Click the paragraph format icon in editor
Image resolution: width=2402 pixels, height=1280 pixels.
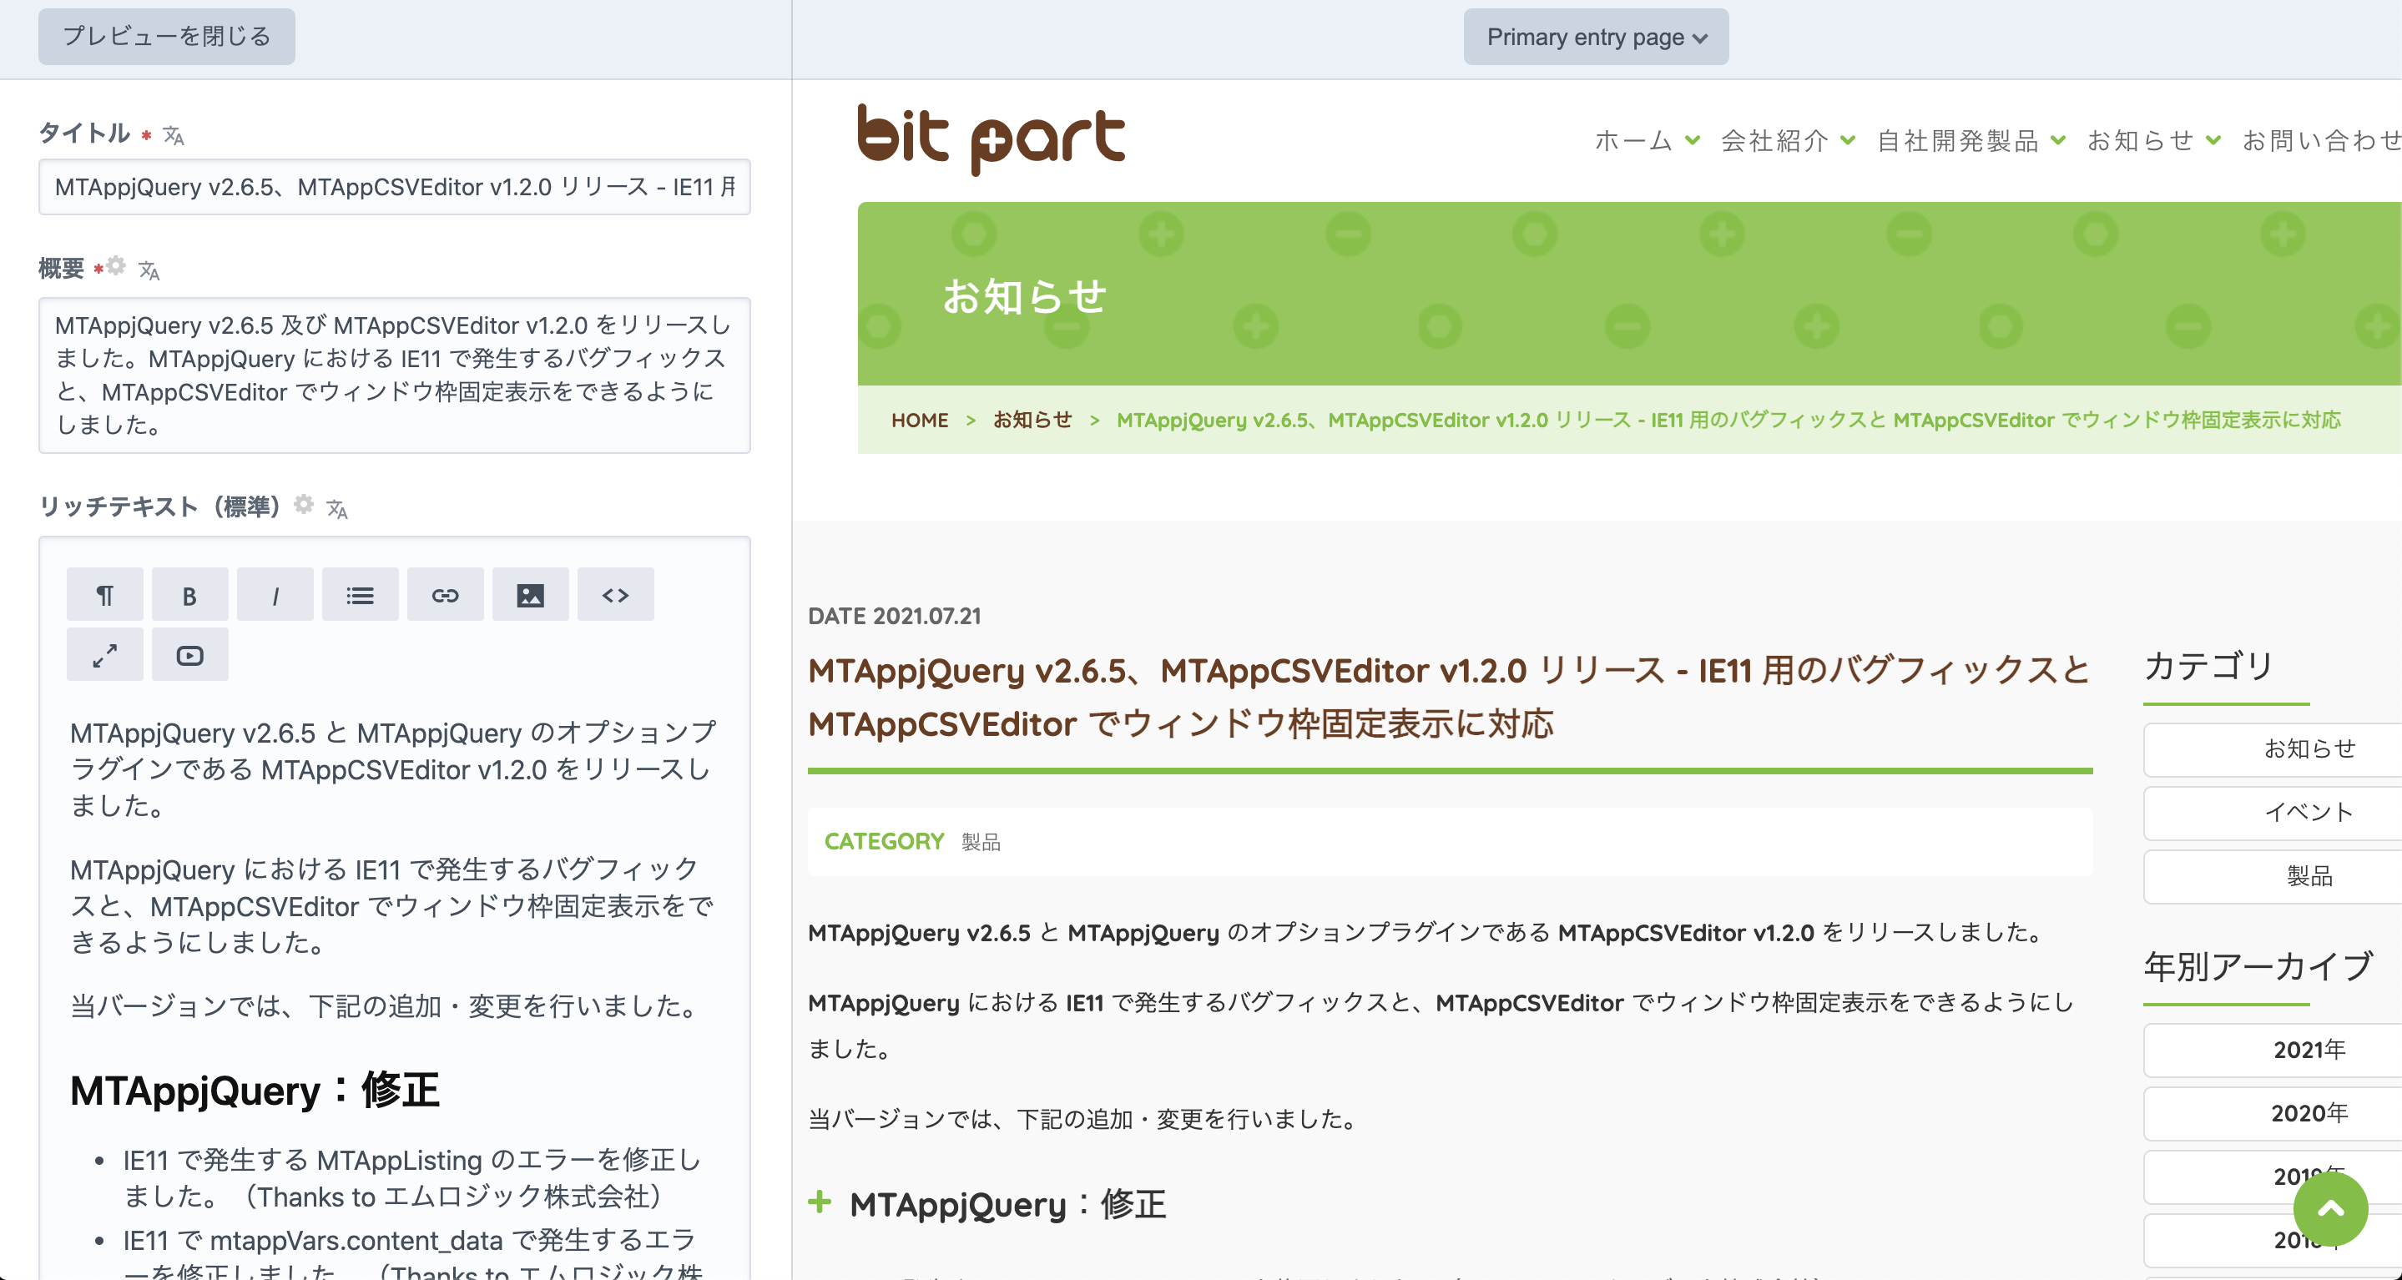tap(104, 595)
